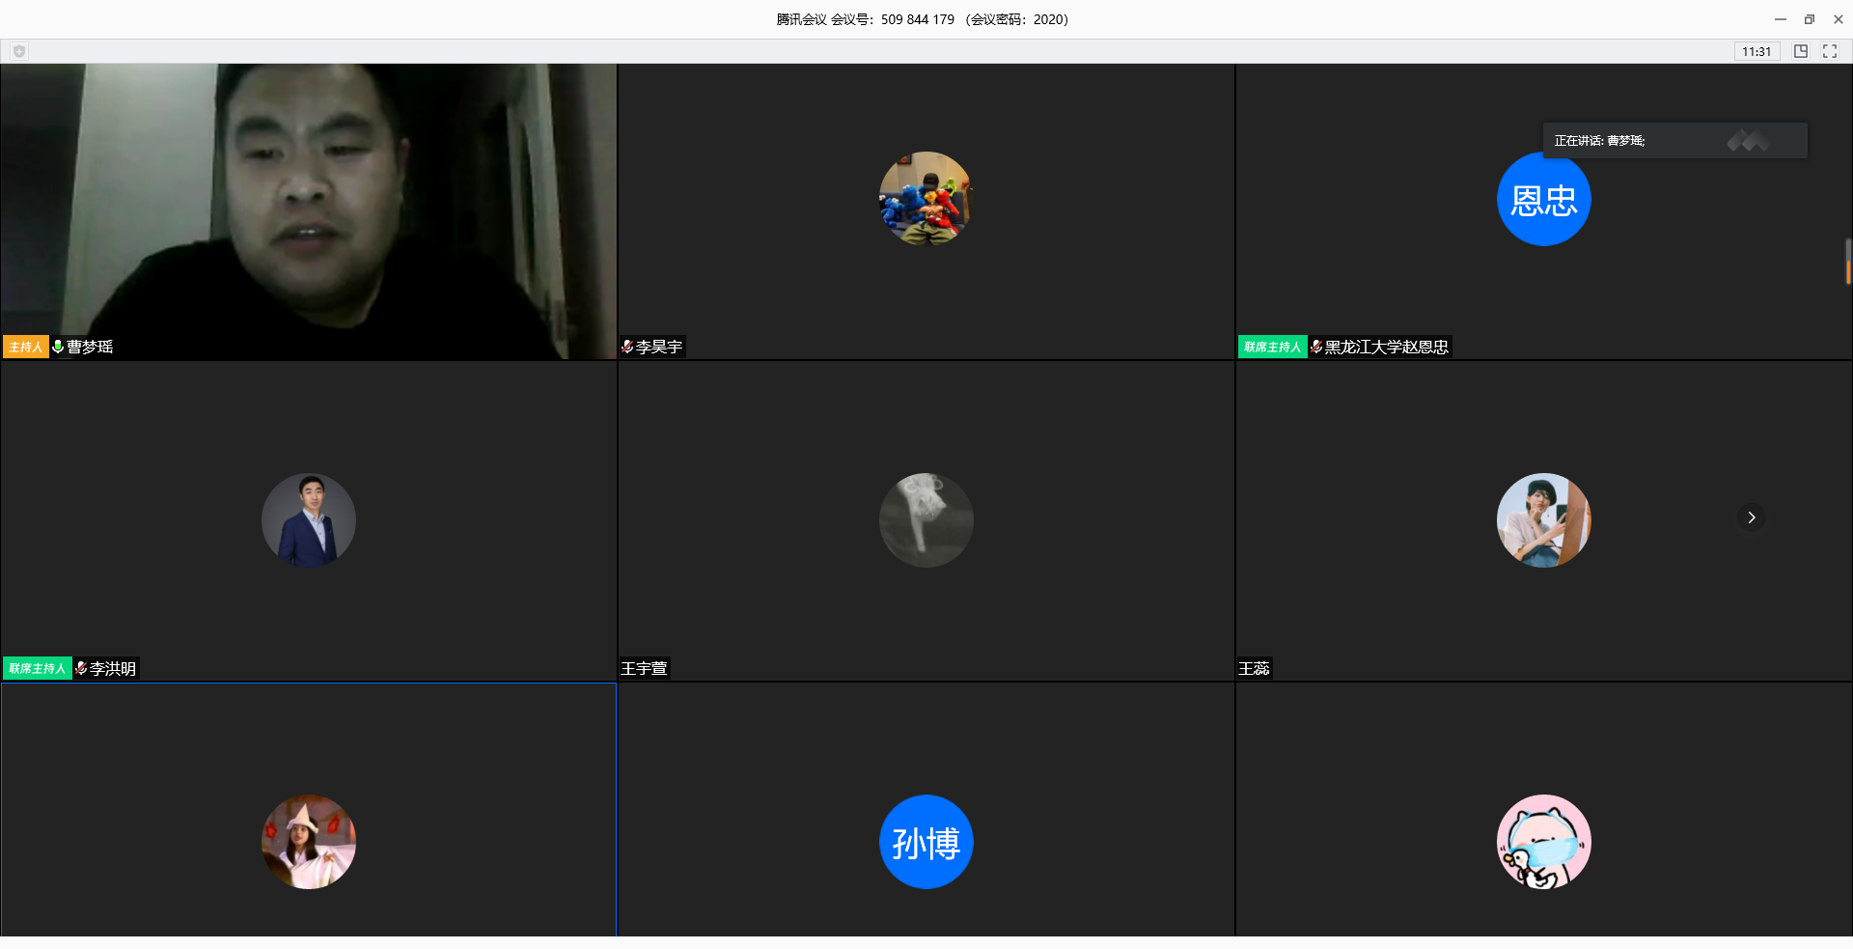The width and height of the screenshot is (1853, 949).
Task: Select the 王宇萱 name label
Action: (644, 668)
